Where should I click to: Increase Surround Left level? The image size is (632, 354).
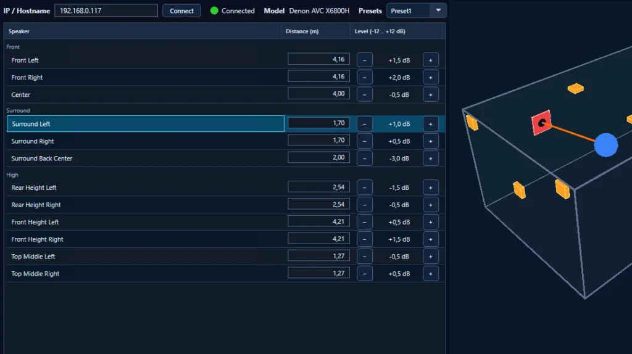[x=430, y=124]
